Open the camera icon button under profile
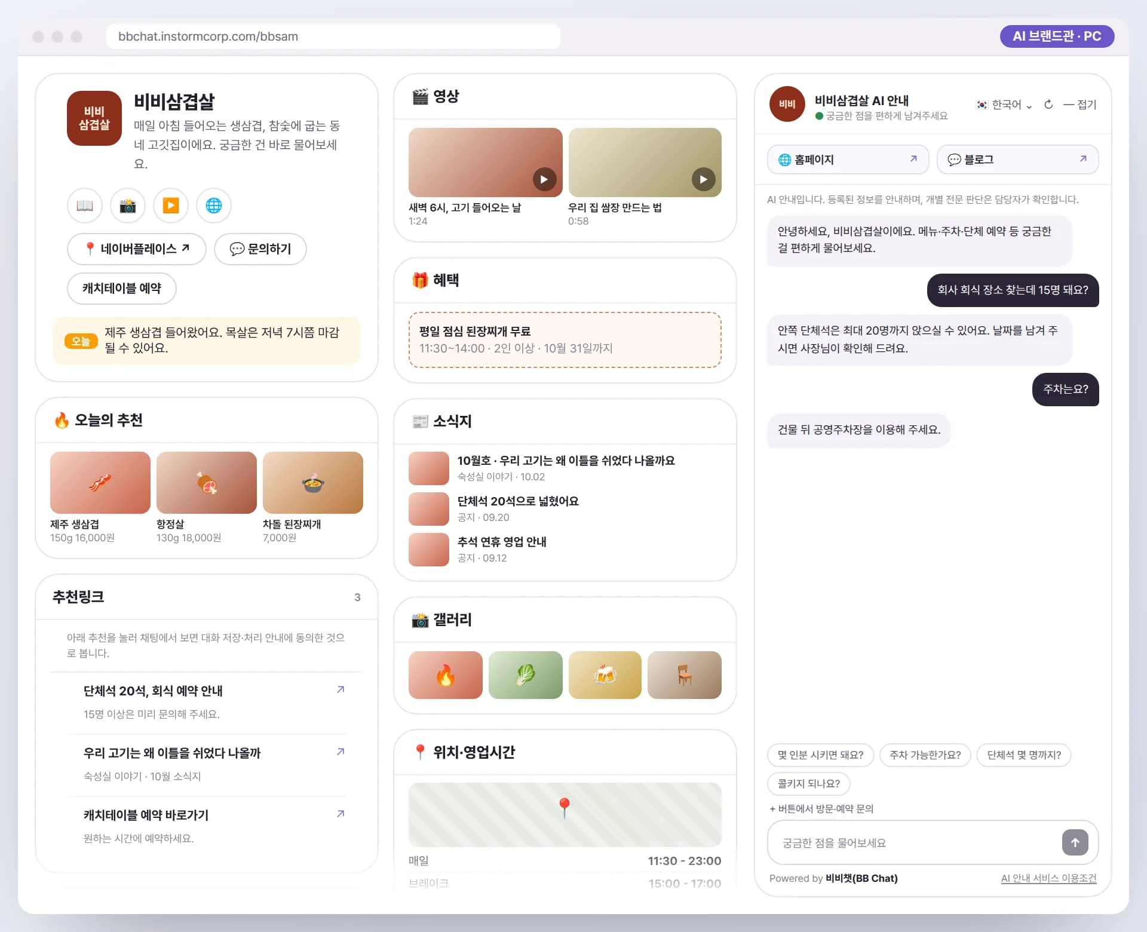The height and width of the screenshot is (932, 1147). pos(128,206)
